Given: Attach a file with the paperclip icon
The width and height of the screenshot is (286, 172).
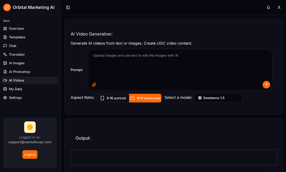Looking at the screenshot, I should (x=94, y=85).
